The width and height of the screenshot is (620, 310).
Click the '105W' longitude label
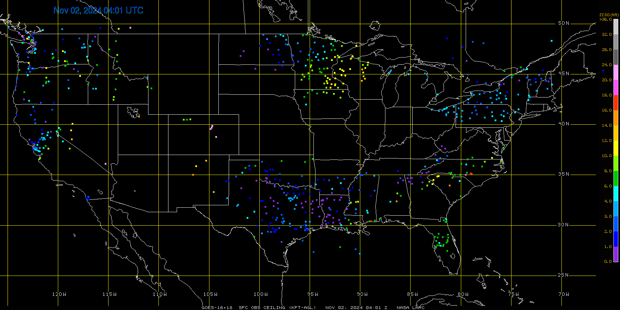click(210, 294)
